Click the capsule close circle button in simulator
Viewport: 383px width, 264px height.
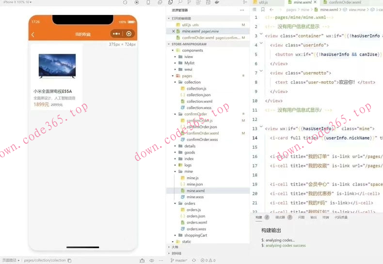coord(128,34)
